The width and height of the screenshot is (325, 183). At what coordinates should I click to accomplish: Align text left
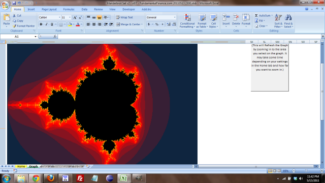[x=88, y=24]
